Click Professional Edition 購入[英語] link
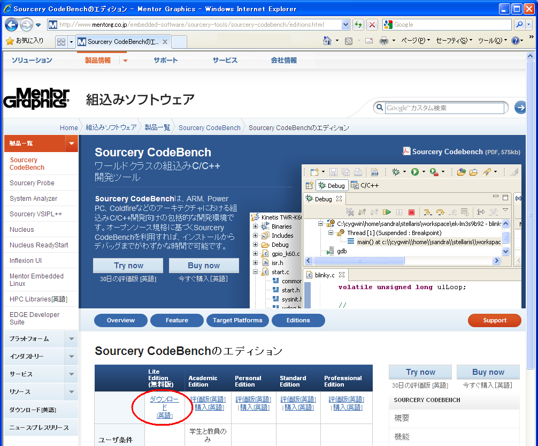 point(348,407)
